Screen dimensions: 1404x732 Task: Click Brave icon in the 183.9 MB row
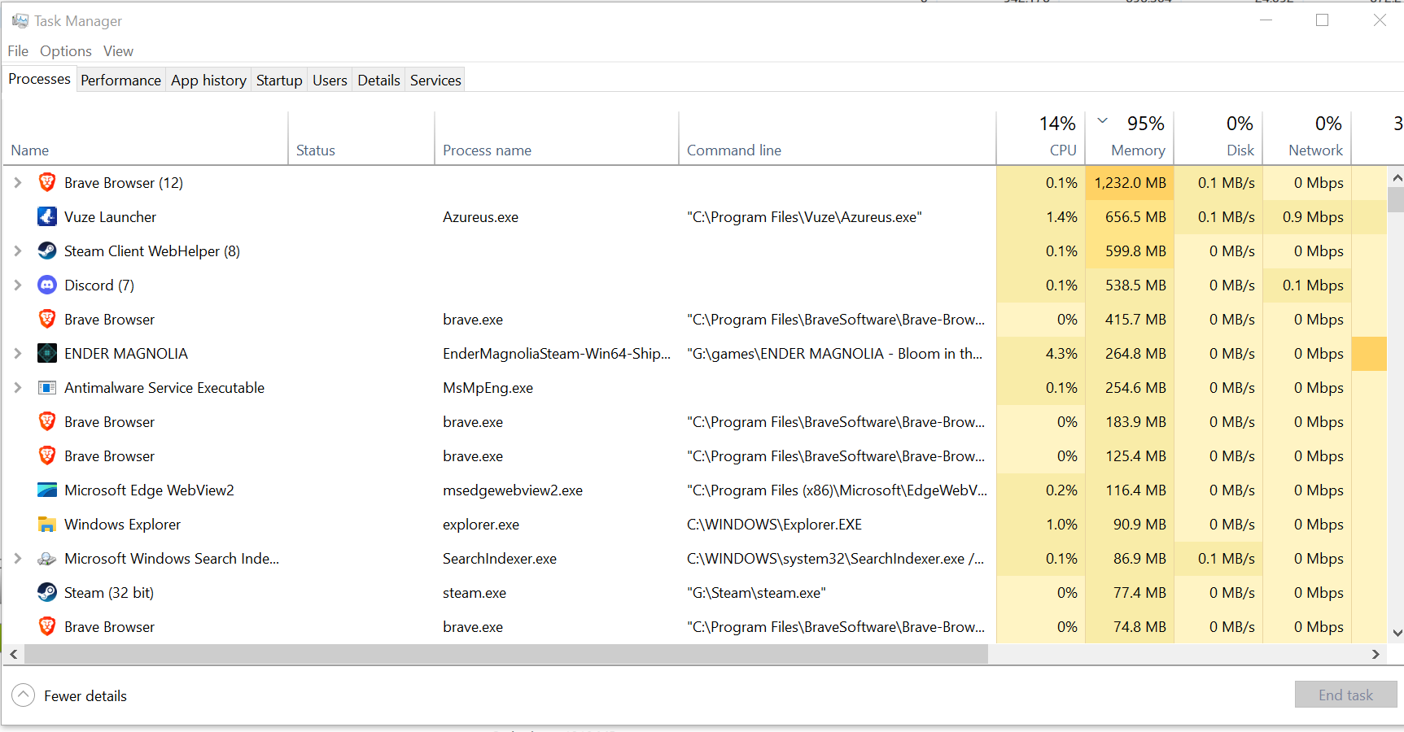(x=47, y=421)
